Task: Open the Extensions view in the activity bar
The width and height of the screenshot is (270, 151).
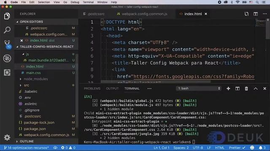Action: point(7,73)
